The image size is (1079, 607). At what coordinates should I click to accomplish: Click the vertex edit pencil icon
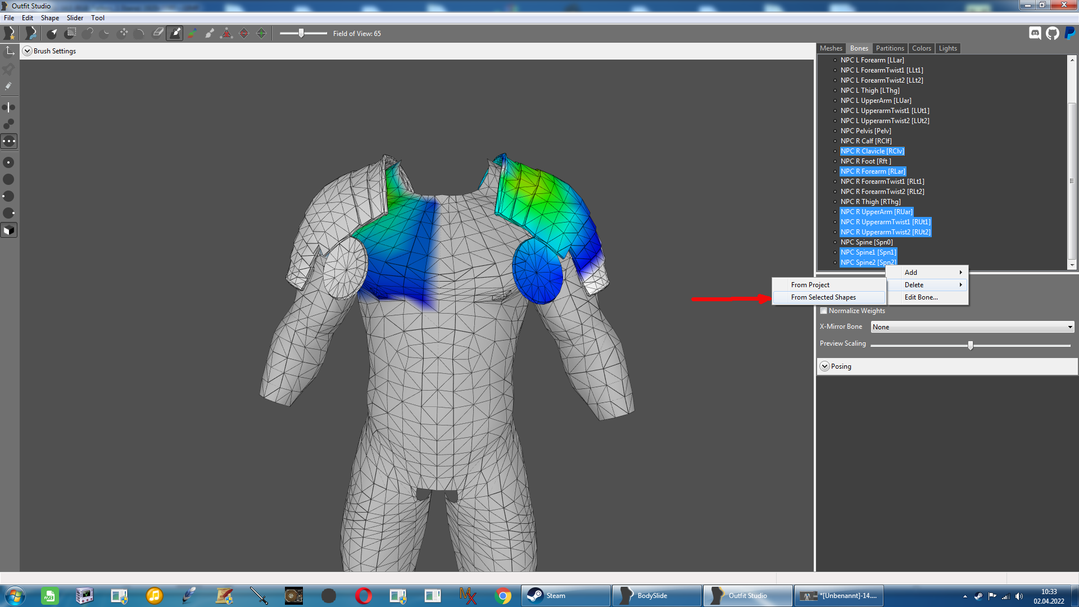point(9,86)
